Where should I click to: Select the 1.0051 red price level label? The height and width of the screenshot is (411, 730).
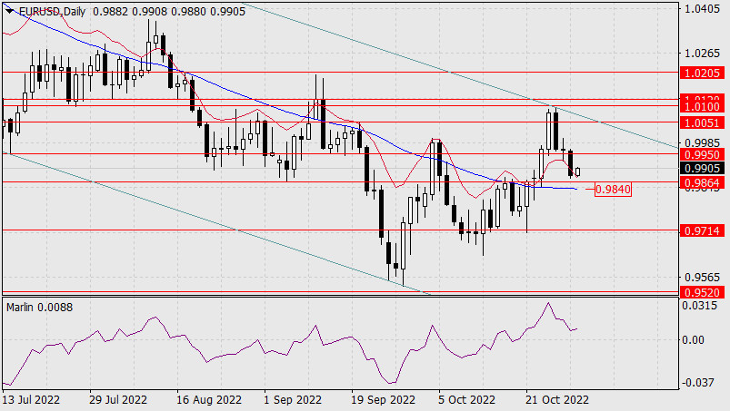tap(703, 123)
